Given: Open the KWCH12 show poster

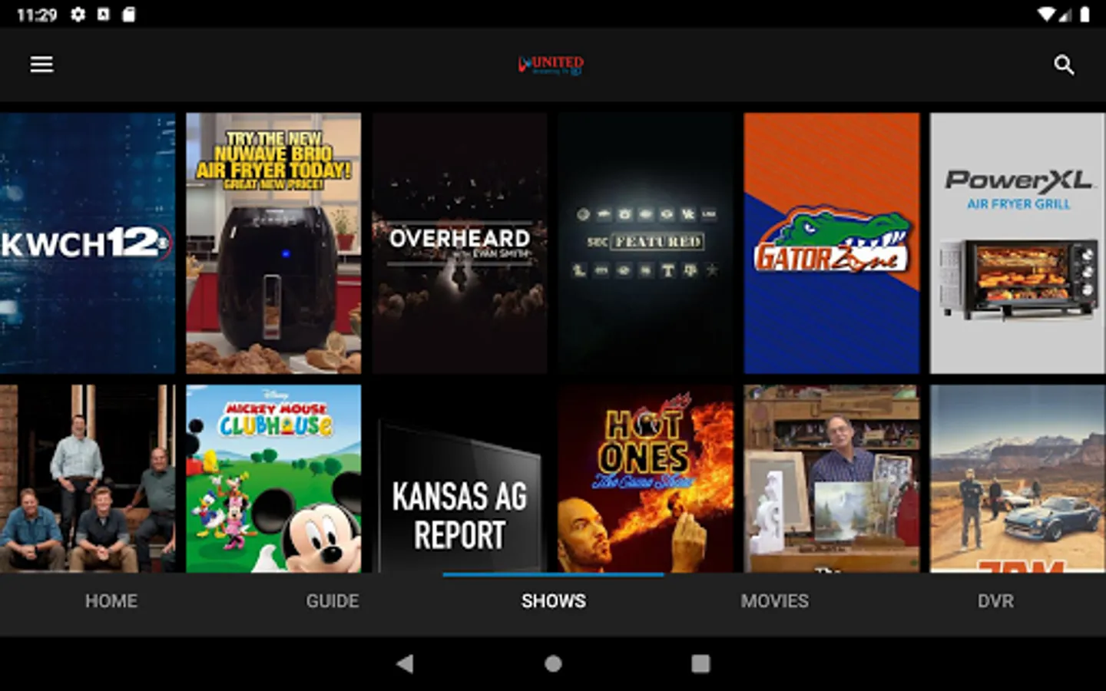Looking at the screenshot, I should (x=88, y=243).
